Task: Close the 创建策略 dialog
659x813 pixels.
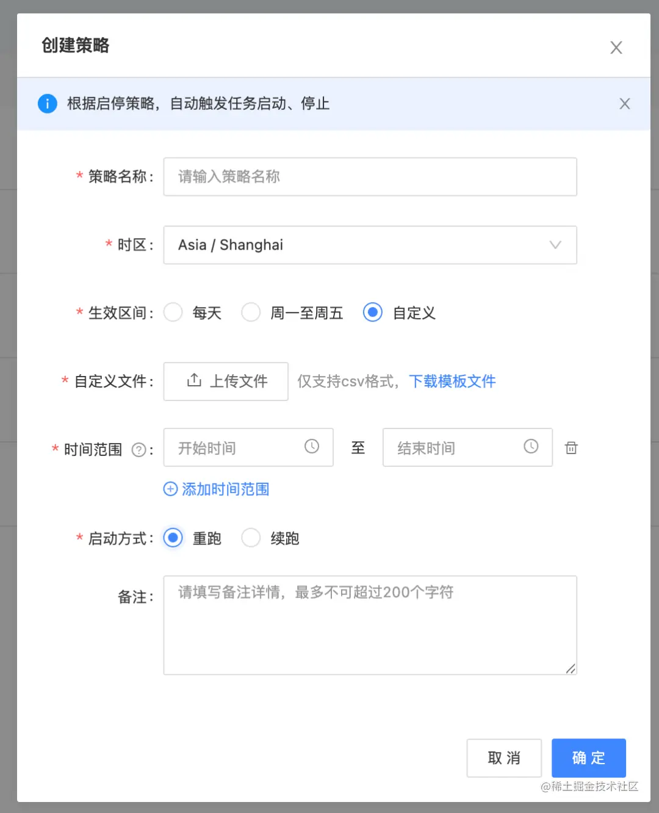Action: point(616,47)
